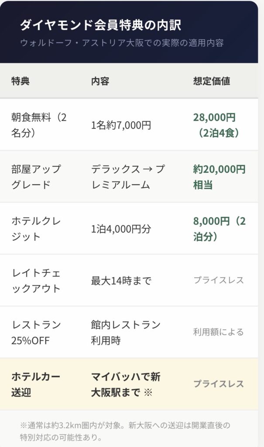Click the 利用額による value cell
Viewport: 264px width, 447px height.
218,332
